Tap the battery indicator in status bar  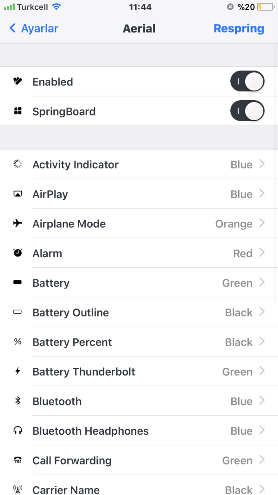265,7
